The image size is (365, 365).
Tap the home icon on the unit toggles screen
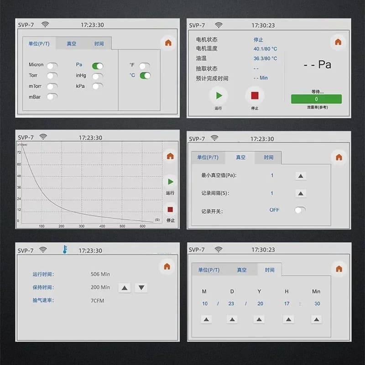point(168,43)
